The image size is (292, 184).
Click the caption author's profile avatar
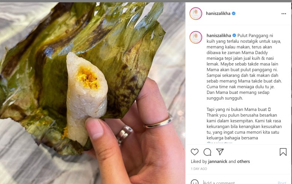pyautogui.click(x=196, y=37)
